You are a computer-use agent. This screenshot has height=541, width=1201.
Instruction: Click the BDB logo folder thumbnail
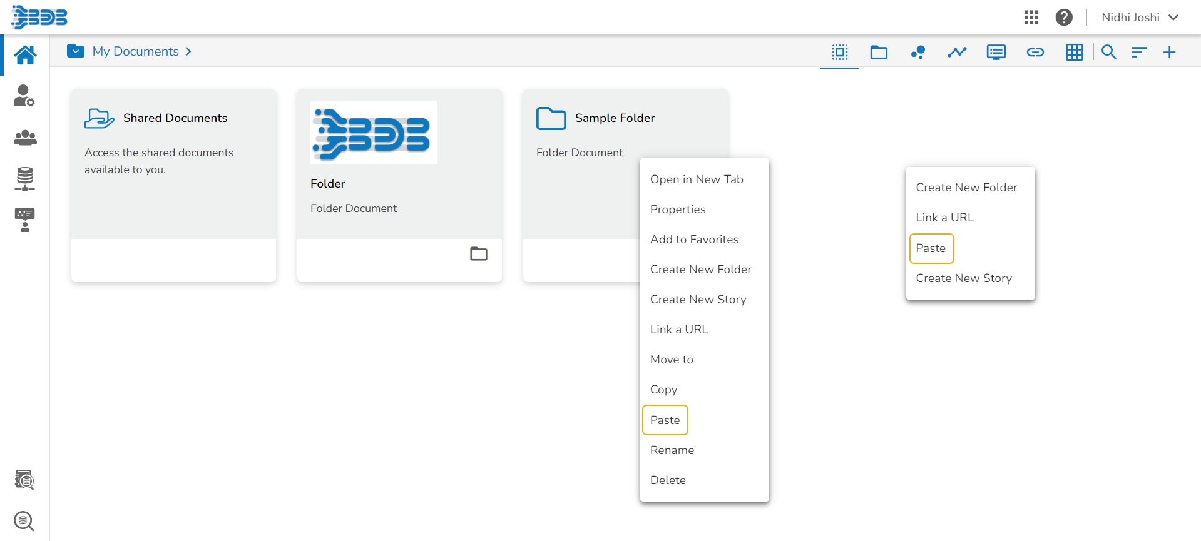(x=374, y=133)
